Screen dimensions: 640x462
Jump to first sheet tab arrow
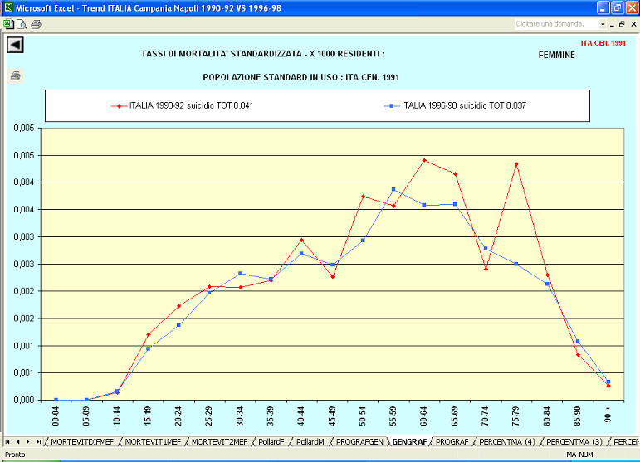coord(7,441)
